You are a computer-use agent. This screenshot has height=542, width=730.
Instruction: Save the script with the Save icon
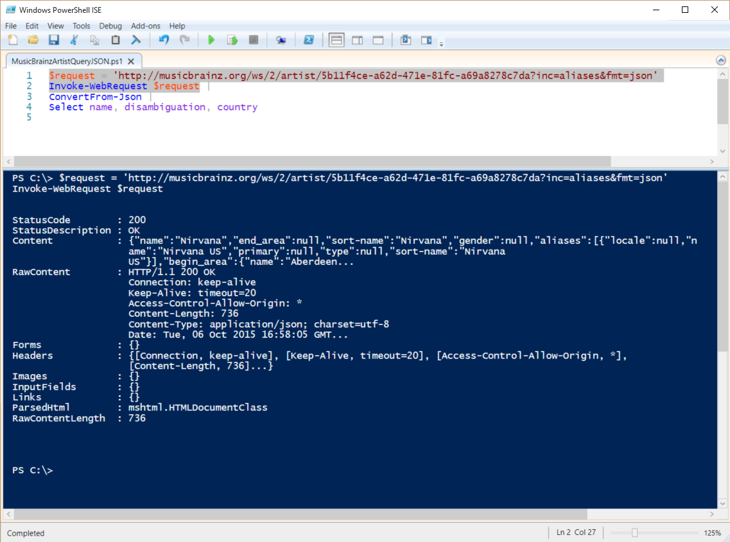pos(53,39)
